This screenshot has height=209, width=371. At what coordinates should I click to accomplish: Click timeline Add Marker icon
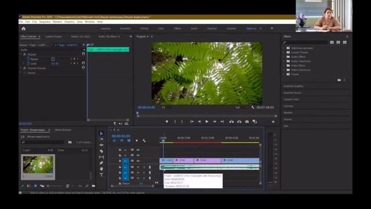137,140
